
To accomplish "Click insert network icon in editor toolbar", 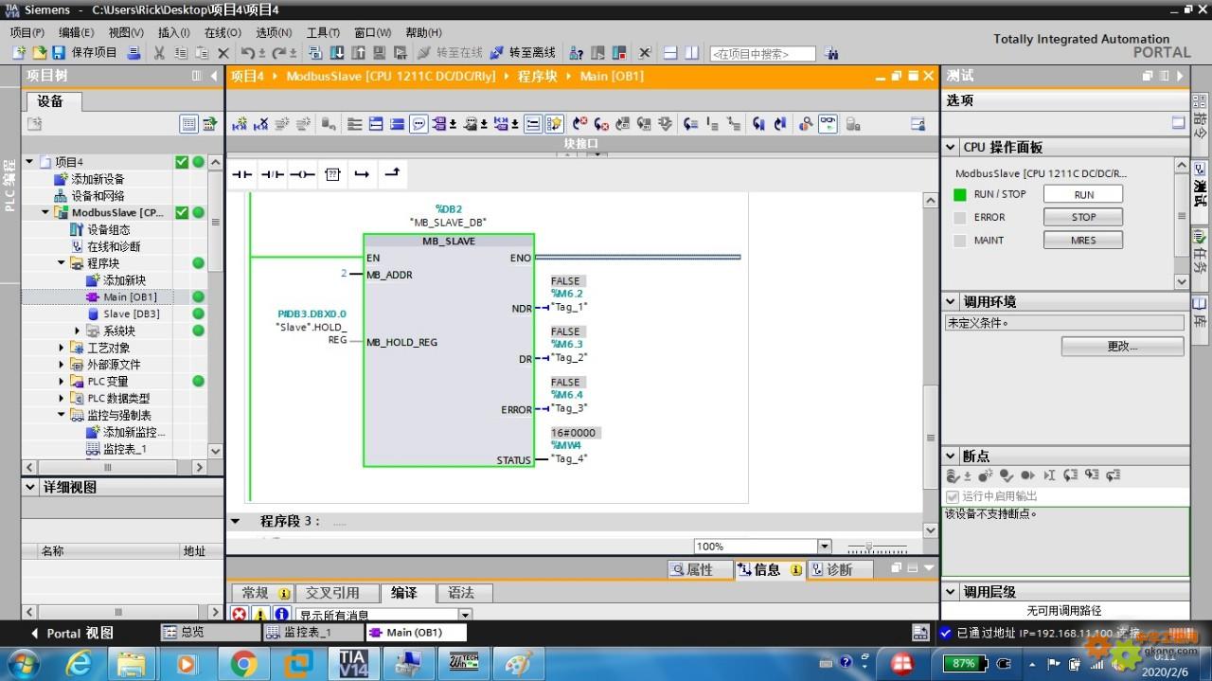I will tap(241, 124).
